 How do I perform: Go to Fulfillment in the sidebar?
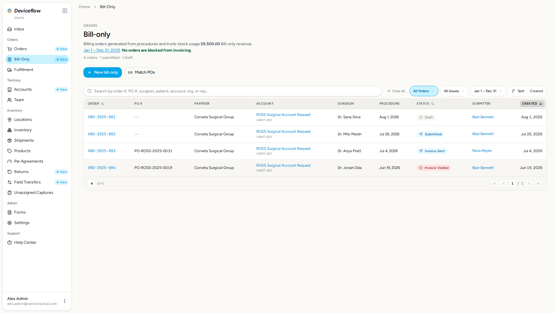pos(37,70)
